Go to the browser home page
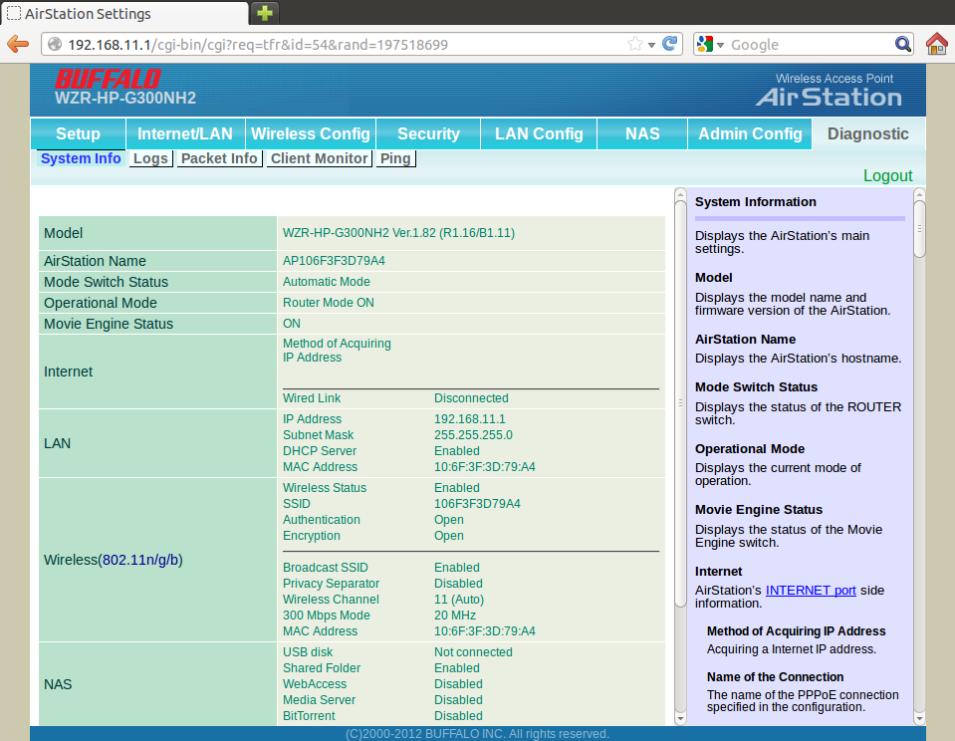 tap(936, 44)
